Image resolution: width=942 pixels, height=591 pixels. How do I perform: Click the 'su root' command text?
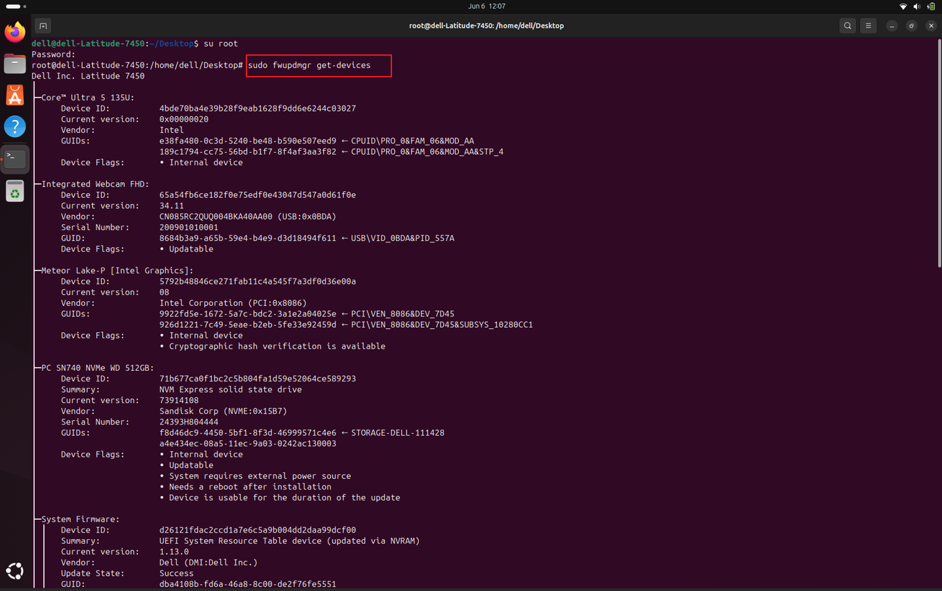[x=221, y=43]
